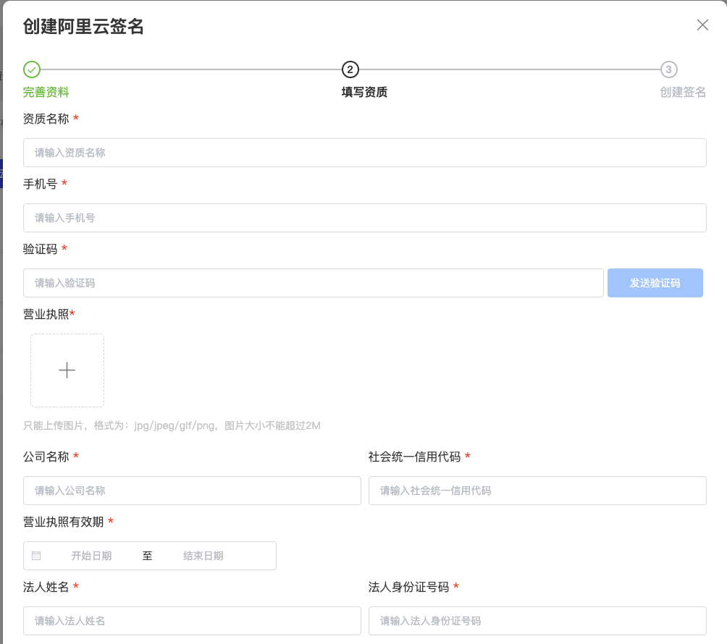Click the 创建签名 step label
Image resolution: width=727 pixels, height=644 pixels.
pyautogui.click(x=683, y=92)
